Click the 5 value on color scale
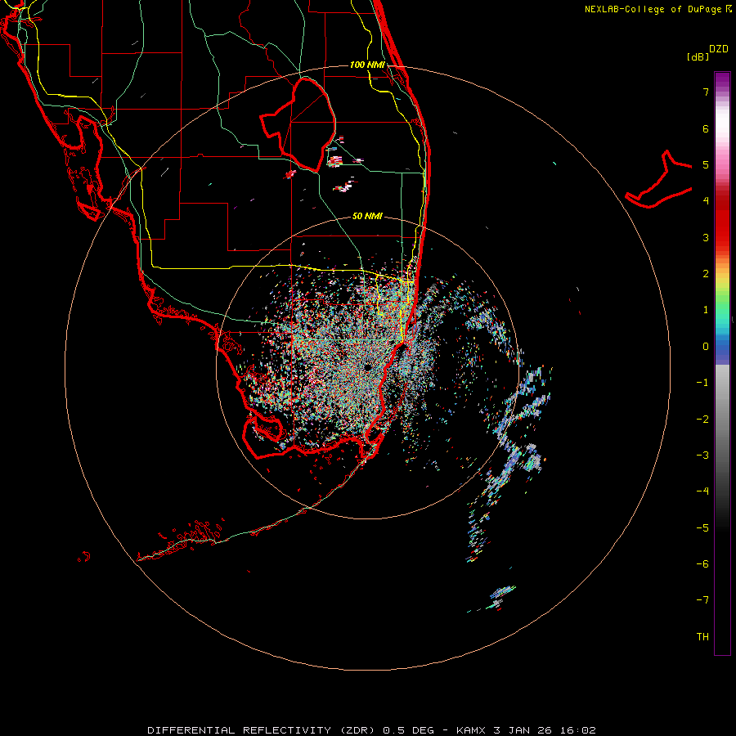Screen dimensions: 736x736 (706, 164)
